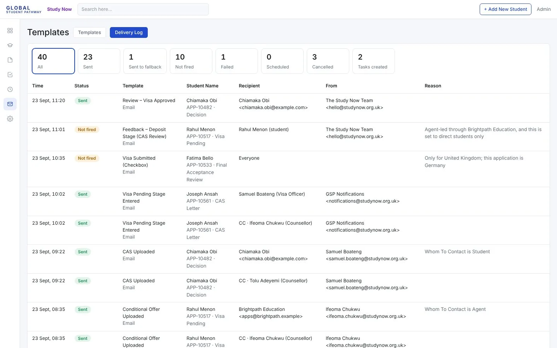Open the dashboard grid icon in sidebar
Screen dimensions: 557x348
click(x=10, y=31)
